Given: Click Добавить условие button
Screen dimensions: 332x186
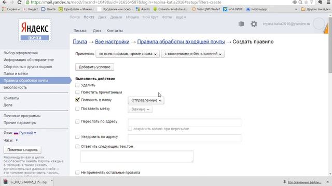Looking at the screenshot, I should [x=94, y=67].
